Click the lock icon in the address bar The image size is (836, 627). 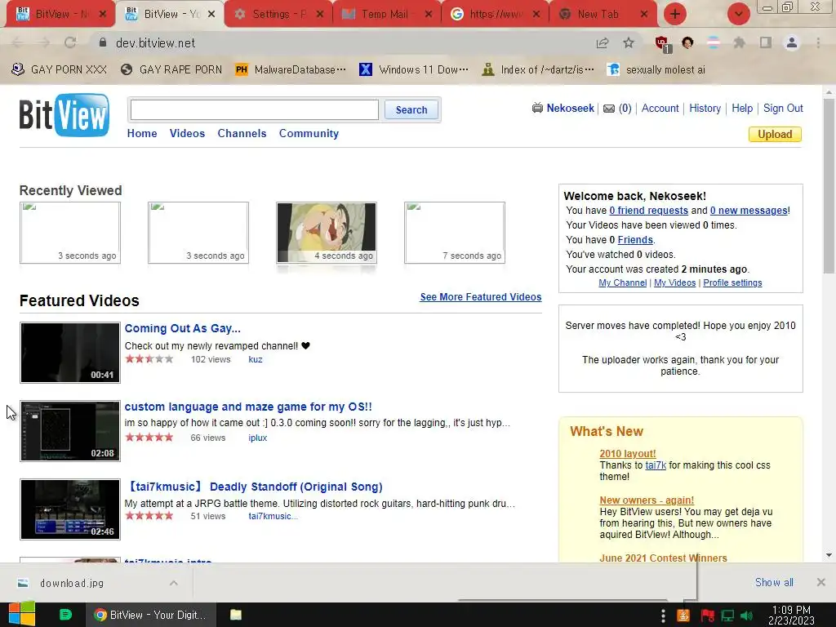click(103, 42)
